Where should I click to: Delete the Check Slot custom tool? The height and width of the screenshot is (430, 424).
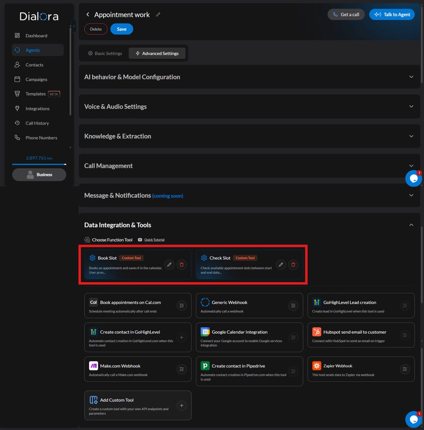tap(293, 265)
